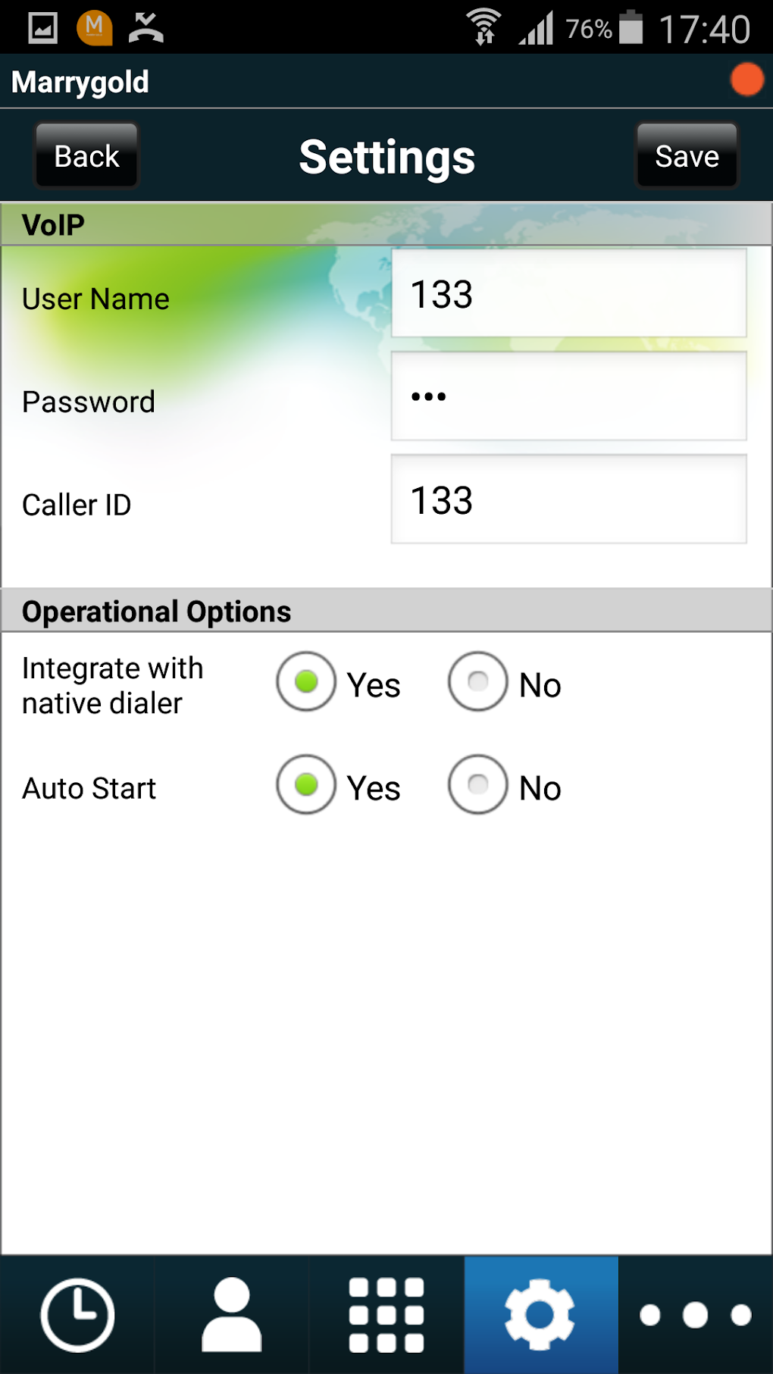
Task: Edit the Caller ID field
Action: pyautogui.click(x=568, y=499)
